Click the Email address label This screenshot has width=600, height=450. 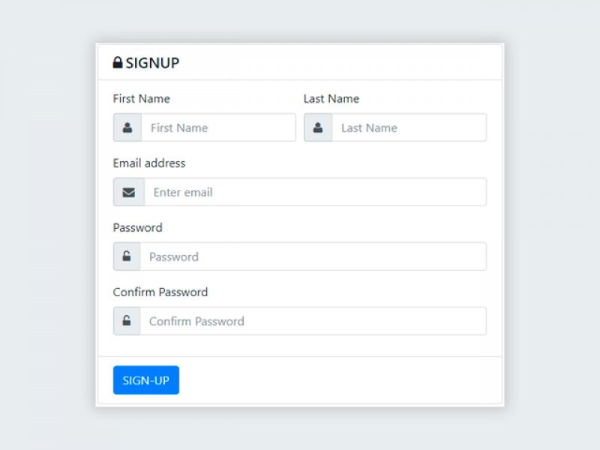149,163
